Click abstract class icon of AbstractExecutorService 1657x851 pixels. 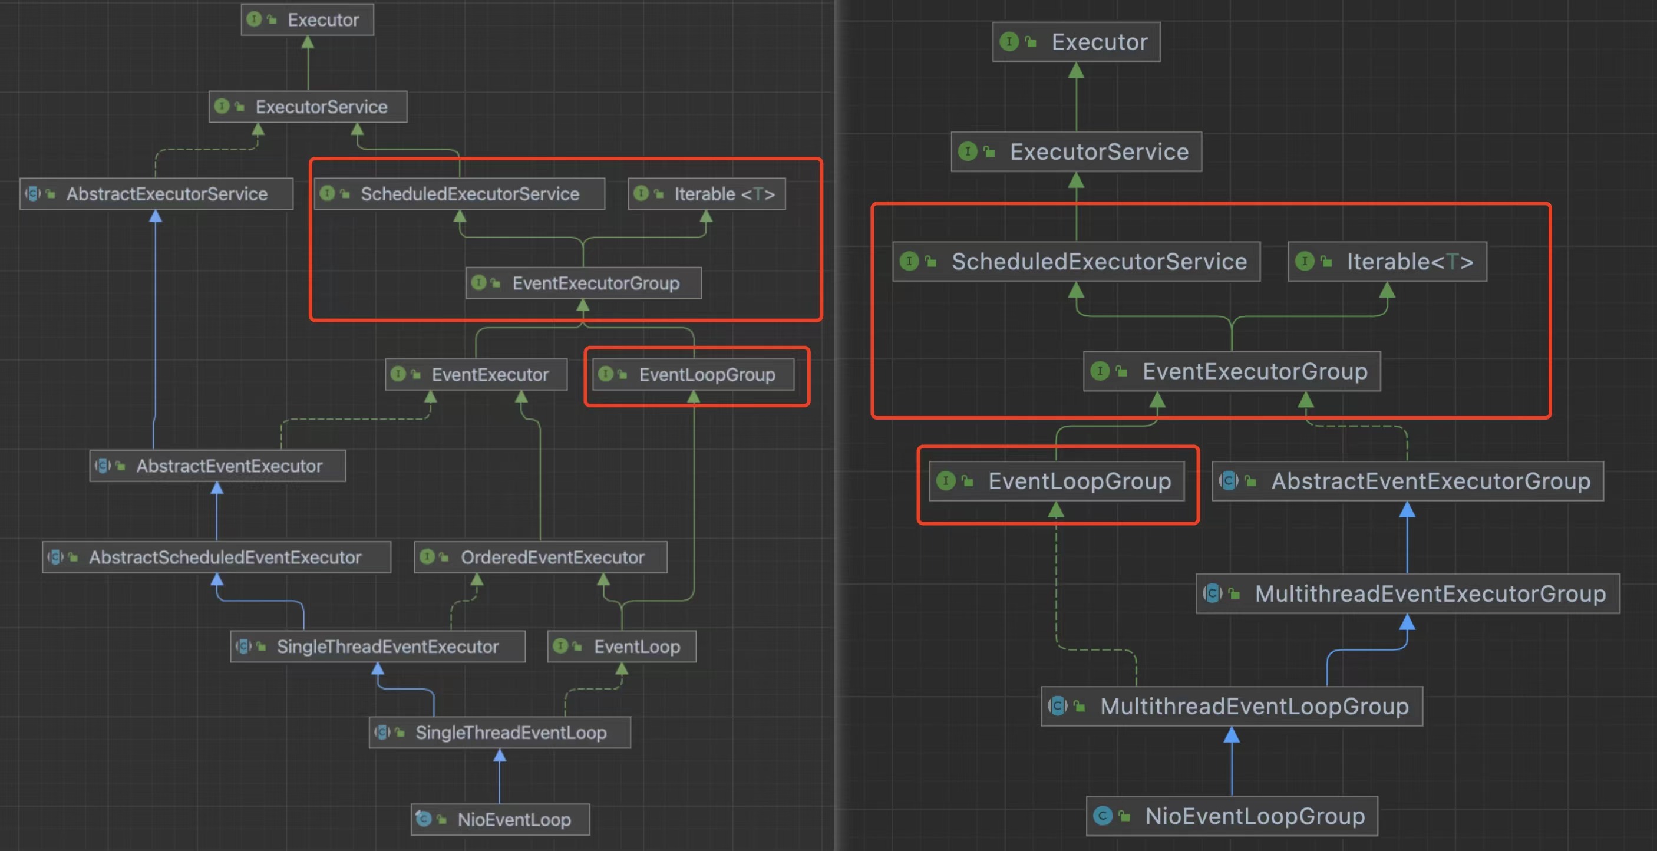point(33,194)
